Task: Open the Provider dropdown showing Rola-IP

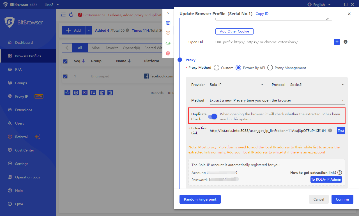Action: pyautogui.click(x=237, y=85)
